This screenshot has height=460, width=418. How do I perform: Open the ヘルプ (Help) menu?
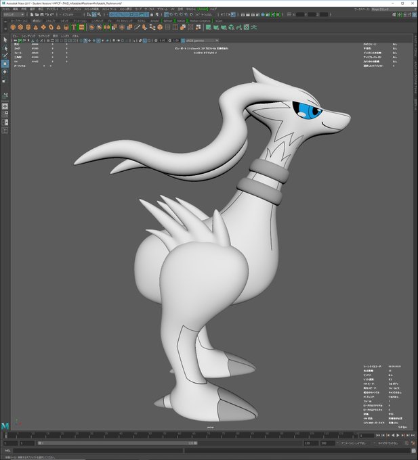click(x=213, y=9)
